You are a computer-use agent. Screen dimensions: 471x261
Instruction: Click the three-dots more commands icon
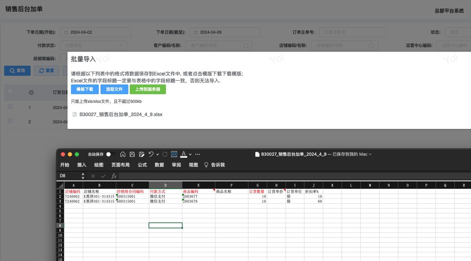(198, 154)
